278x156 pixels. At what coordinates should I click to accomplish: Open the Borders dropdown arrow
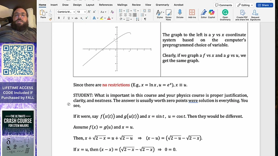click(131, 19)
